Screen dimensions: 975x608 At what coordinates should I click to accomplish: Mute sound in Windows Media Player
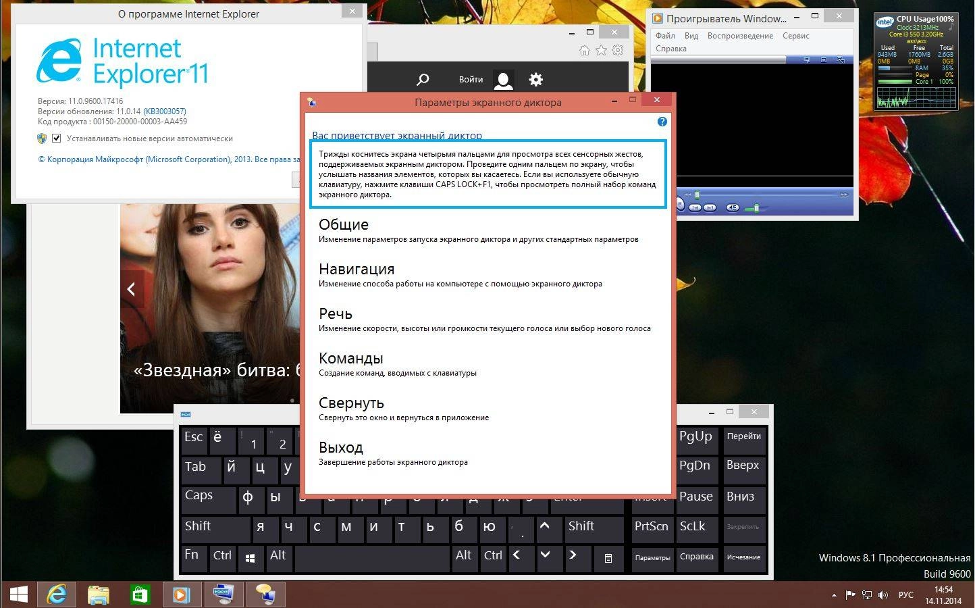coord(733,207)
